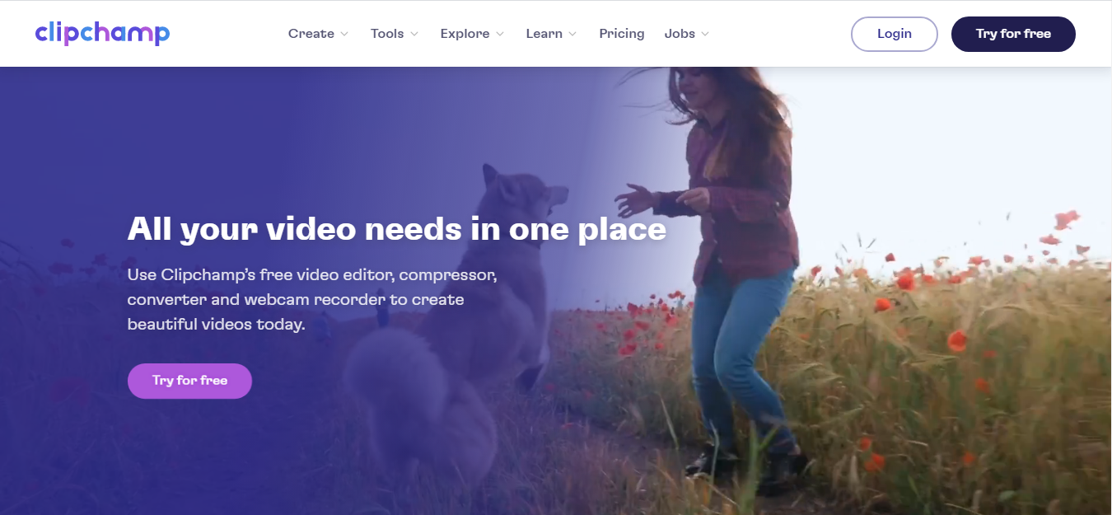Screen dimensions: 1112x515
Task: Expand the Learn dropdown chevron
Action: (573, 35)
